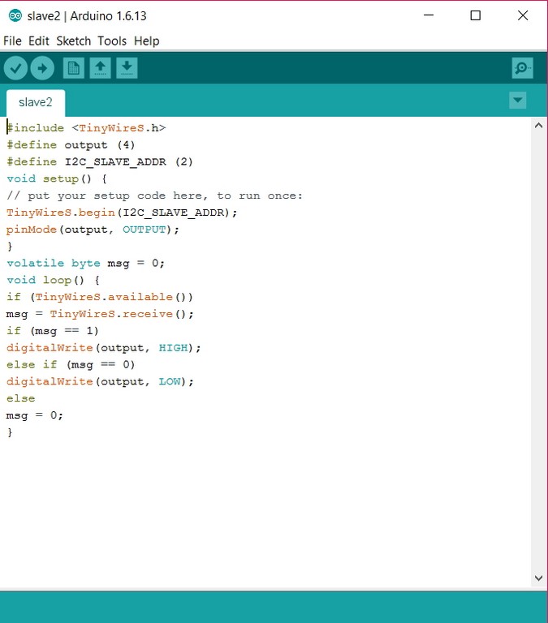Click the final 'msg = 0;' line
This screenshot has height=623, width=548.
pos(35,415)
